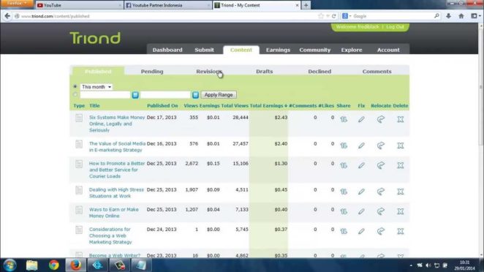Share the Courier Loads article
Image resolution: width=484 pixels, height=272 pixels.
coord(344,165)
